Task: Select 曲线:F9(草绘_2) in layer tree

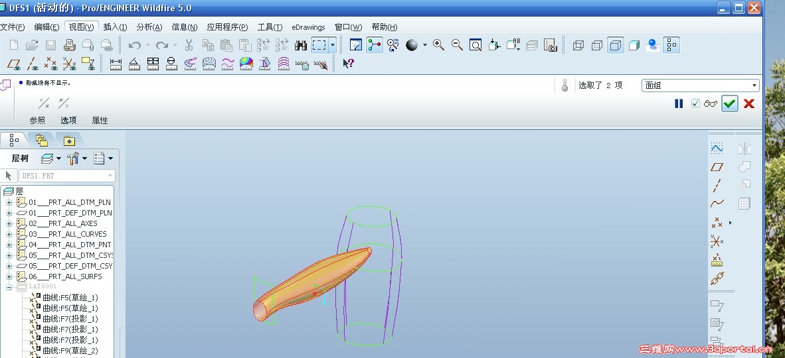Action: point(70,351)
